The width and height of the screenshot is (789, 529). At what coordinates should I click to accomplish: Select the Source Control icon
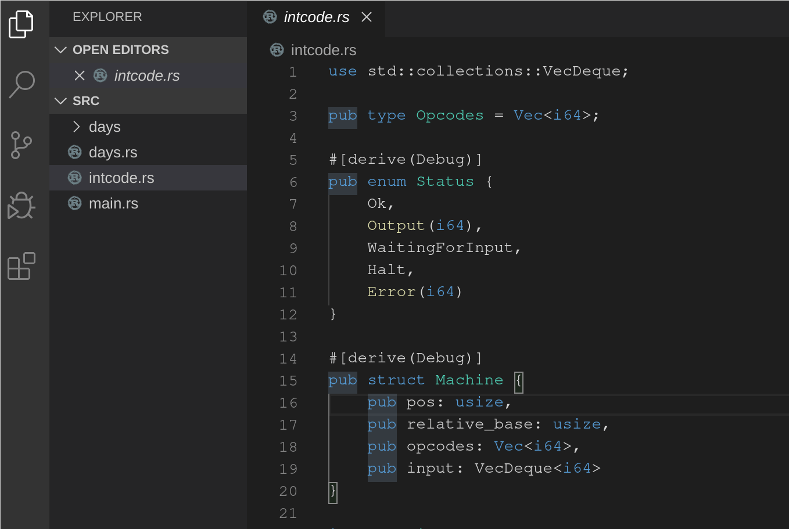(21, 145)
